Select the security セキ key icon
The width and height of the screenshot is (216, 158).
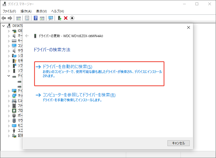point(14,61)
